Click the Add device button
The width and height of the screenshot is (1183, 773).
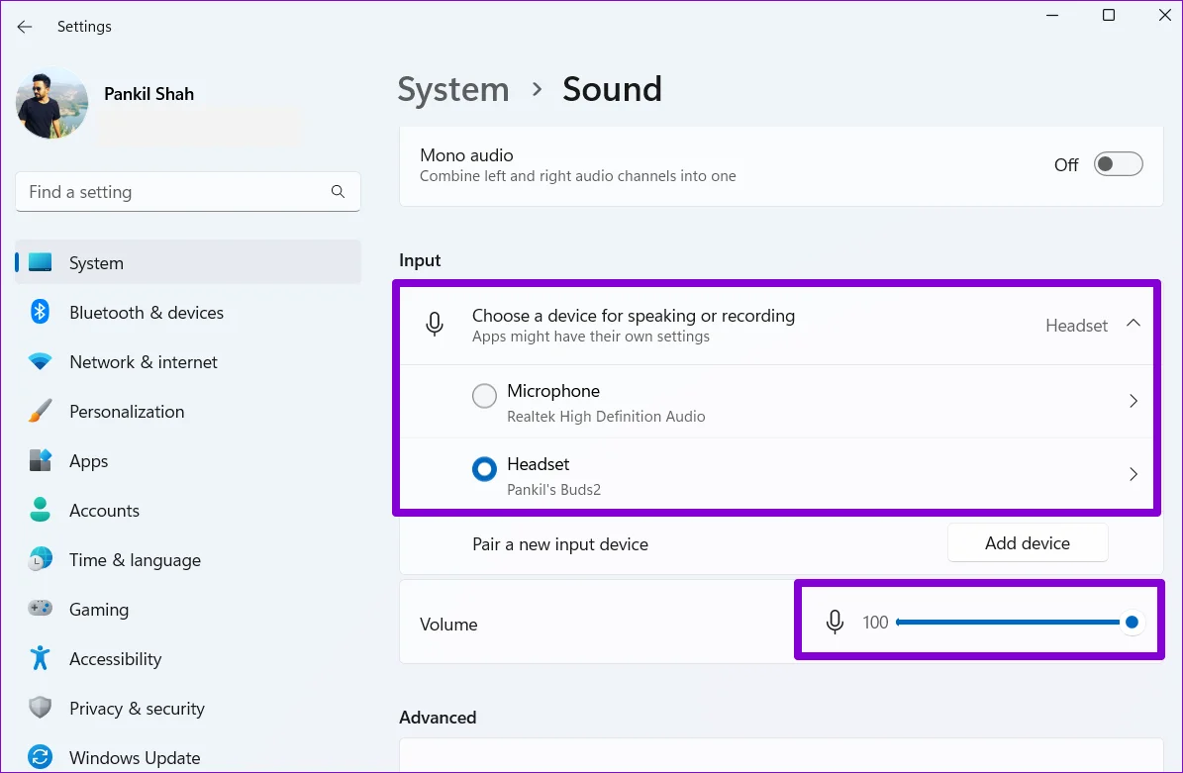pos(1027,543)
